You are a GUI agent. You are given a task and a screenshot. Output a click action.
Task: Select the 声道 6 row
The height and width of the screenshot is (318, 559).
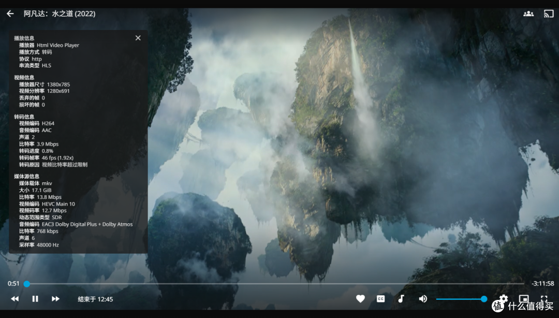[x=27, y=238]
